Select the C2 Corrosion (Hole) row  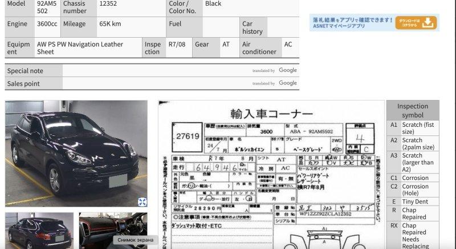click(x=413, y=190)
